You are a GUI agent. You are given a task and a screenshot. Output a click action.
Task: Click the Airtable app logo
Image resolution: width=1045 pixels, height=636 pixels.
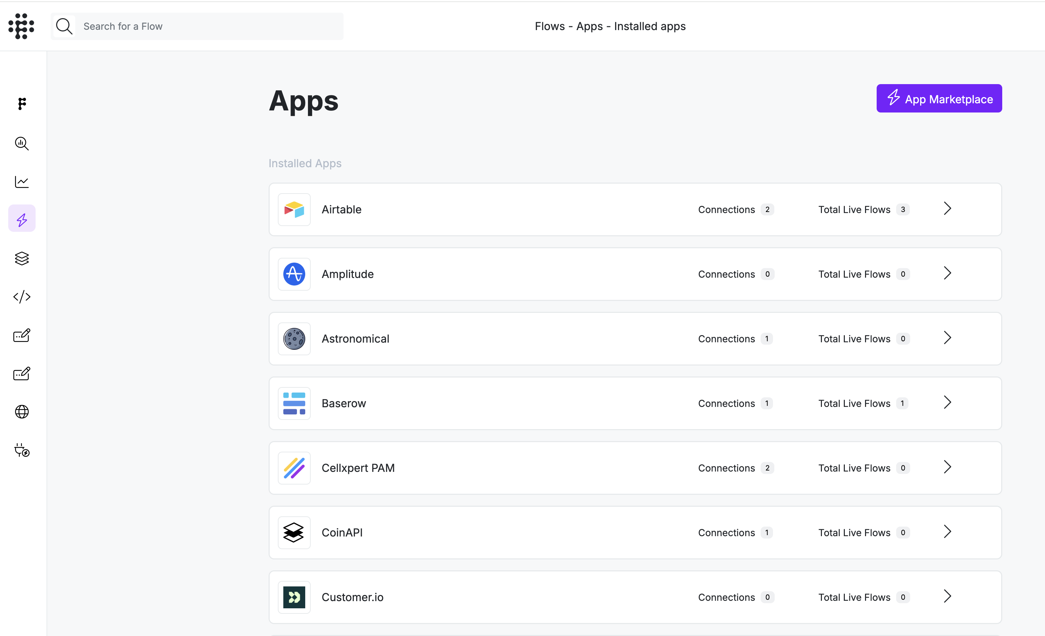click(294, 210)
